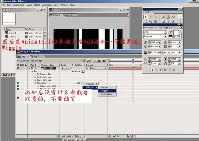Collapse the Animator 1 group

tap(35, 83)
